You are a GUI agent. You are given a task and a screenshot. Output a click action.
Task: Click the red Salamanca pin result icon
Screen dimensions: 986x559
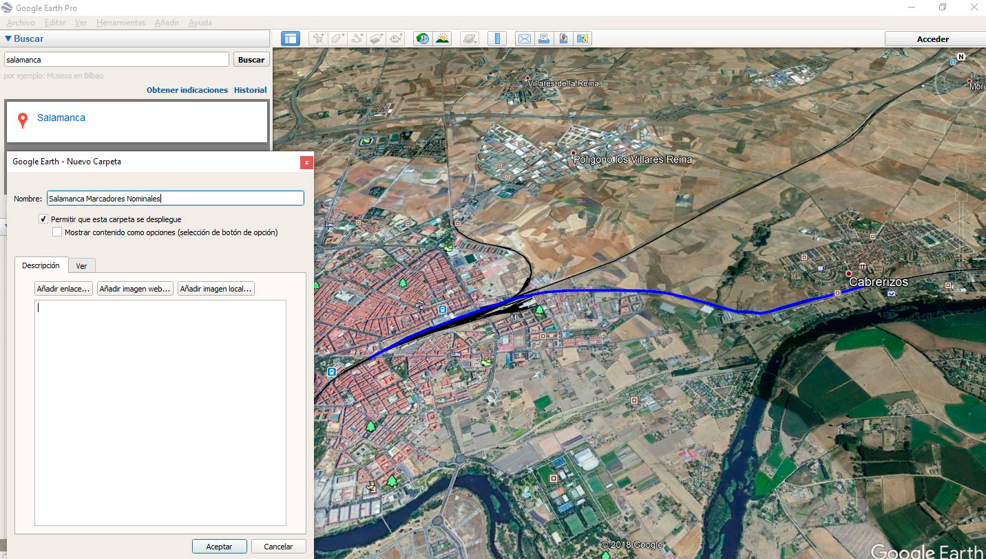coord(23,120)
